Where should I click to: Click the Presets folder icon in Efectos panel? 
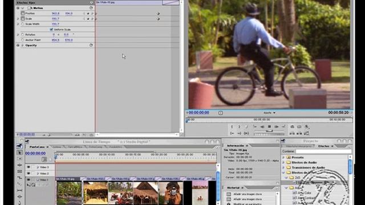coord(289,157)
